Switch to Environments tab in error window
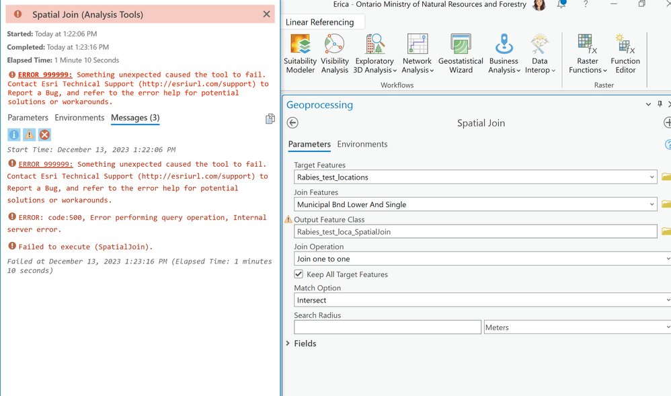671x396 pixels. [79, 118]
